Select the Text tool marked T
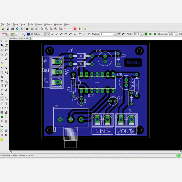The image size is (182, 182). pyautogui.click(x=6, y=103)
